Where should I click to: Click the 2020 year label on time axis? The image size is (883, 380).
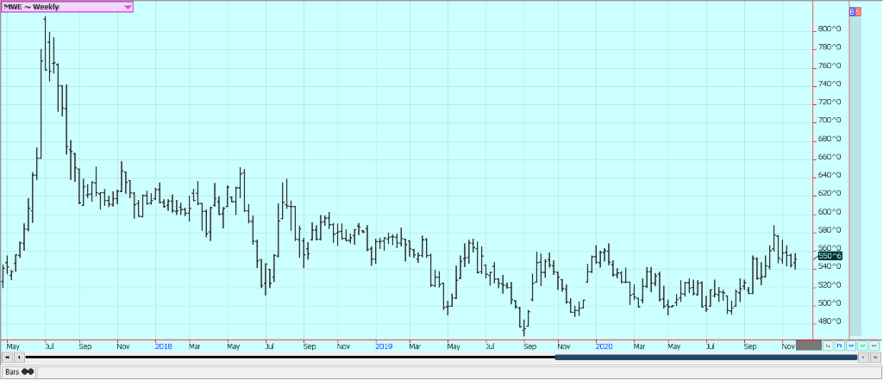pyautogui.click(x=604, y=346)
